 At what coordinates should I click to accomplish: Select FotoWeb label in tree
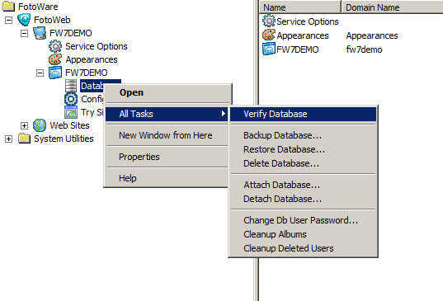pos(52,20)
